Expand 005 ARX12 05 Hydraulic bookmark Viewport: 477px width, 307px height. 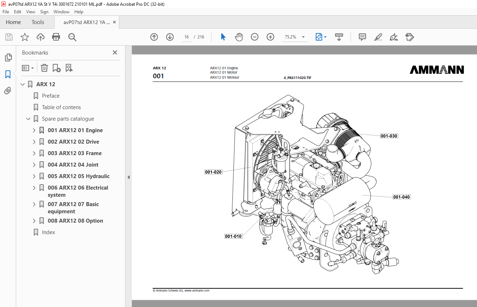[x=34, y=176]
